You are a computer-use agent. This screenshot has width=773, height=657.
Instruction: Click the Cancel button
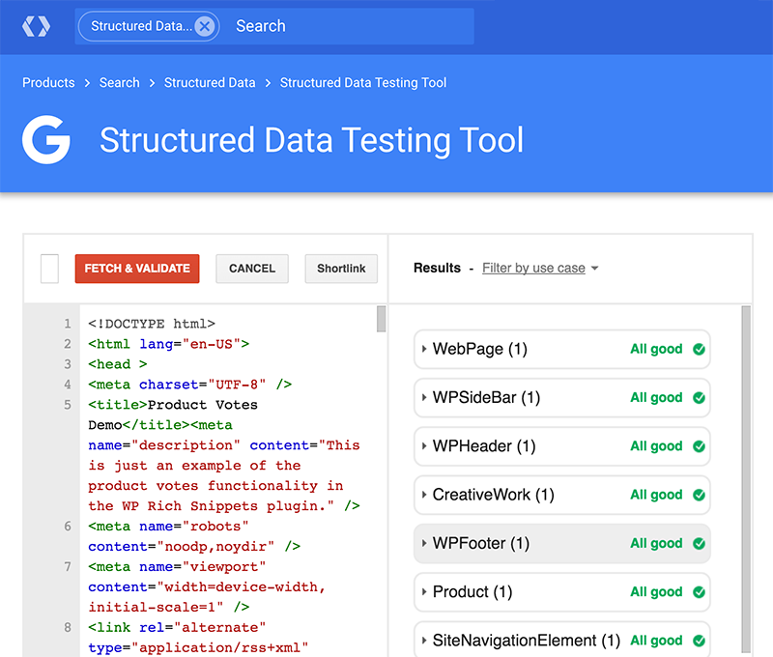click(251, 269)
